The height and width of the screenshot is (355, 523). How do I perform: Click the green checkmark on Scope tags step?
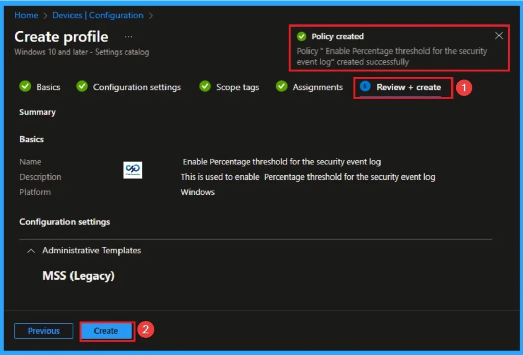[204, 86]
